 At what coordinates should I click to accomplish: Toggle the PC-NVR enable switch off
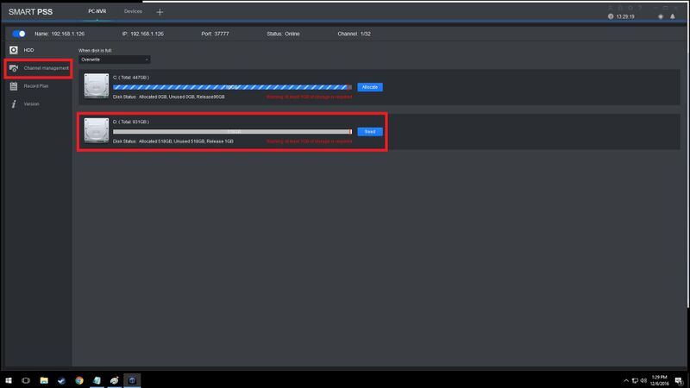pyautogui.click(x=19, y=34)
